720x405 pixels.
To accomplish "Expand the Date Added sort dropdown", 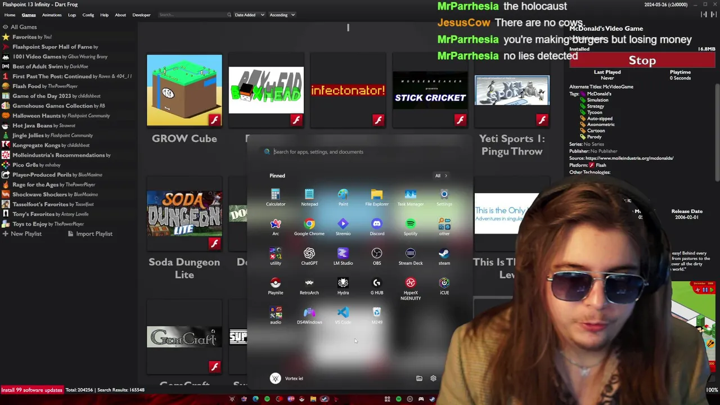I will point(249,15).
